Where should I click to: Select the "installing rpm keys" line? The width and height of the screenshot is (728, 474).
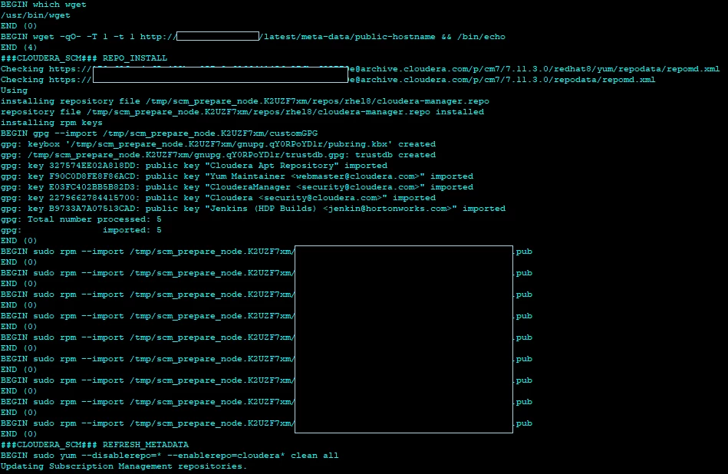click(x=51, y=123)
